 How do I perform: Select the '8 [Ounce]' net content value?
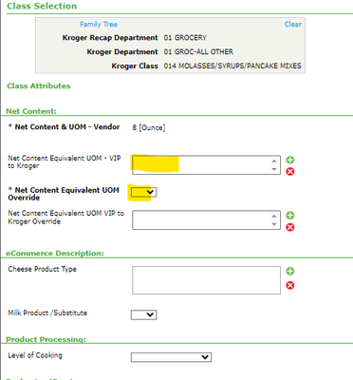149,127
